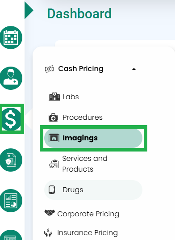Open the insurance policy document icon
This screenshot has height=240, width=175.
(11, 160)
